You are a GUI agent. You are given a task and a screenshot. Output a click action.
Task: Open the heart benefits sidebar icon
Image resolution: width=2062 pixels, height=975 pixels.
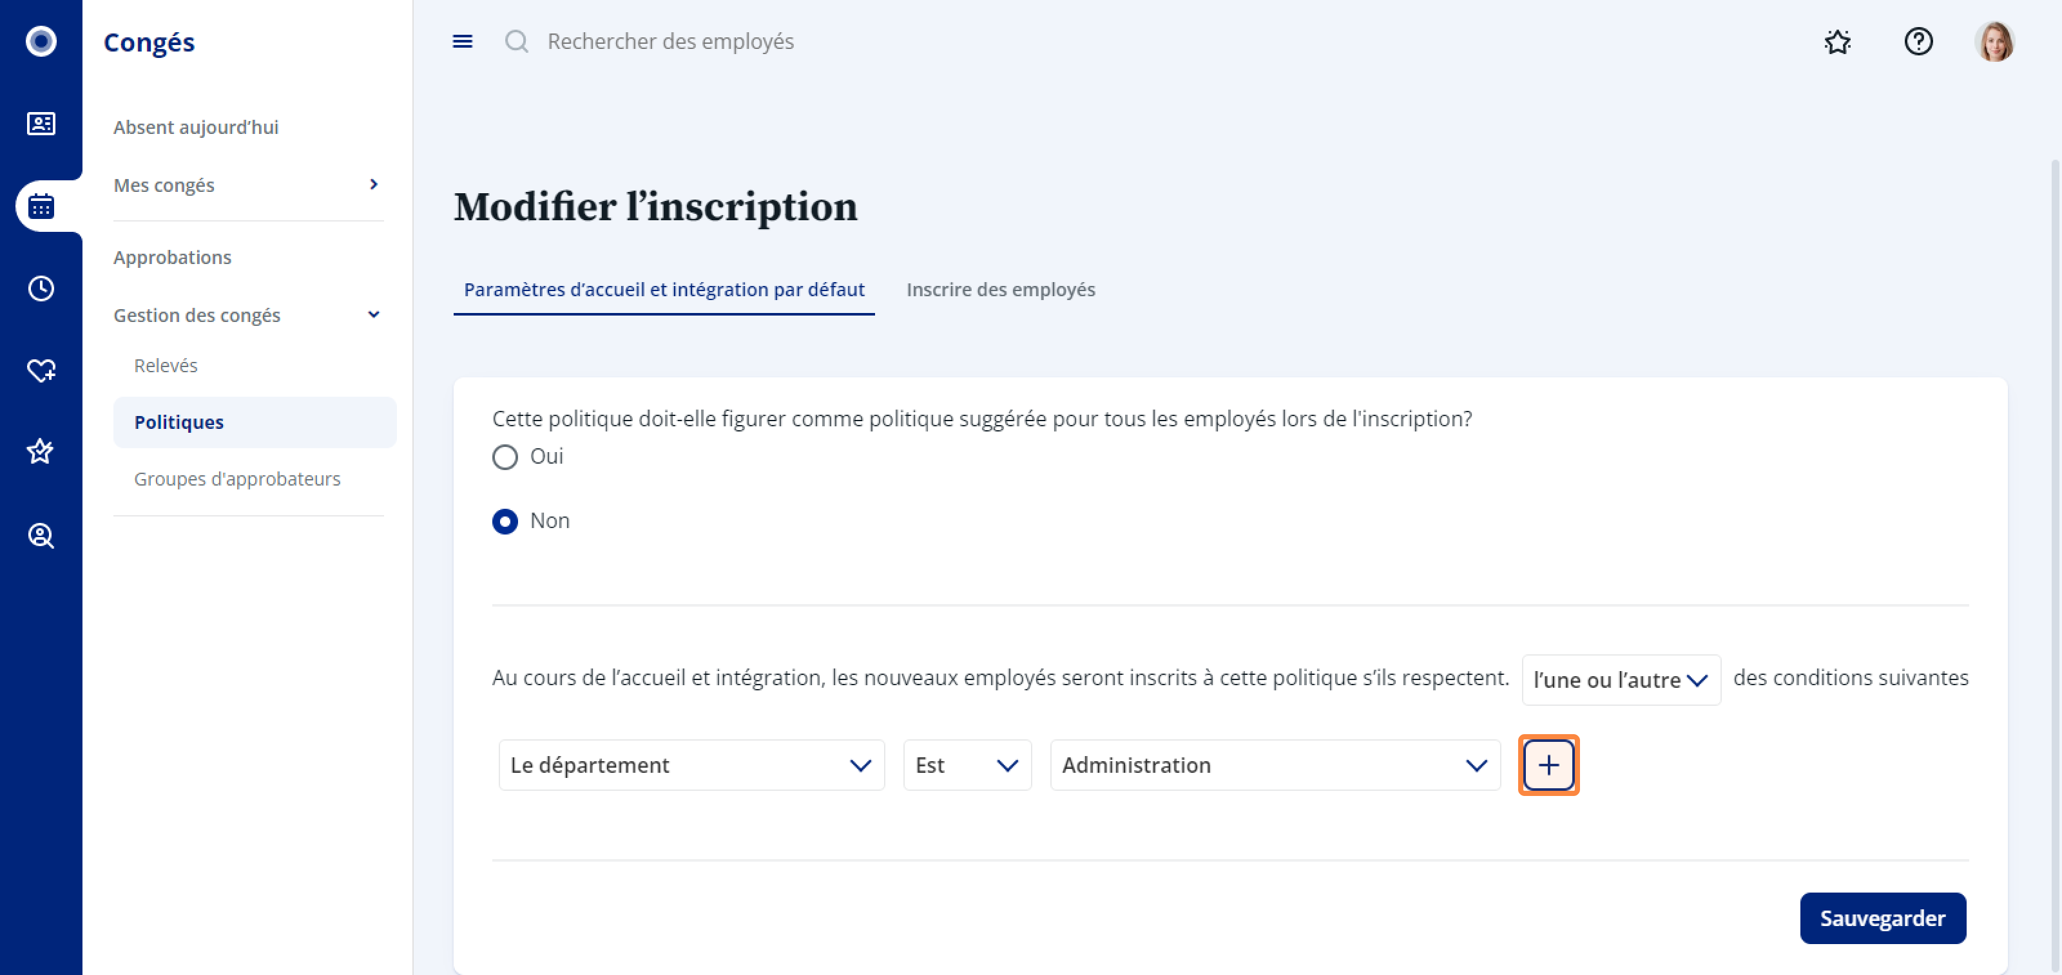[x=41, y=370]
